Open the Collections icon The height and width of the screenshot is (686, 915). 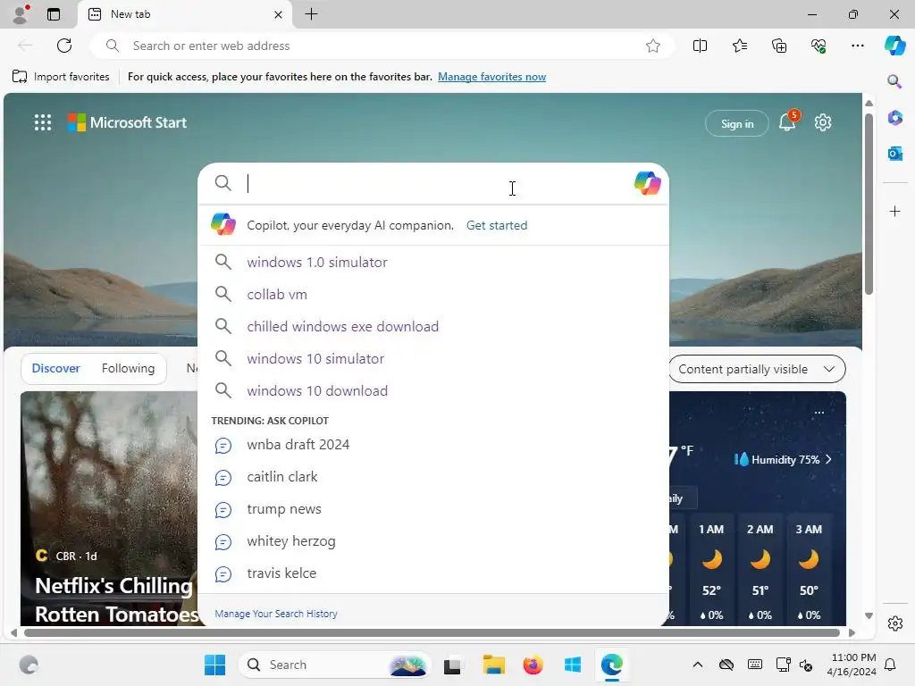pyautogui.click(x=779, y=46)
